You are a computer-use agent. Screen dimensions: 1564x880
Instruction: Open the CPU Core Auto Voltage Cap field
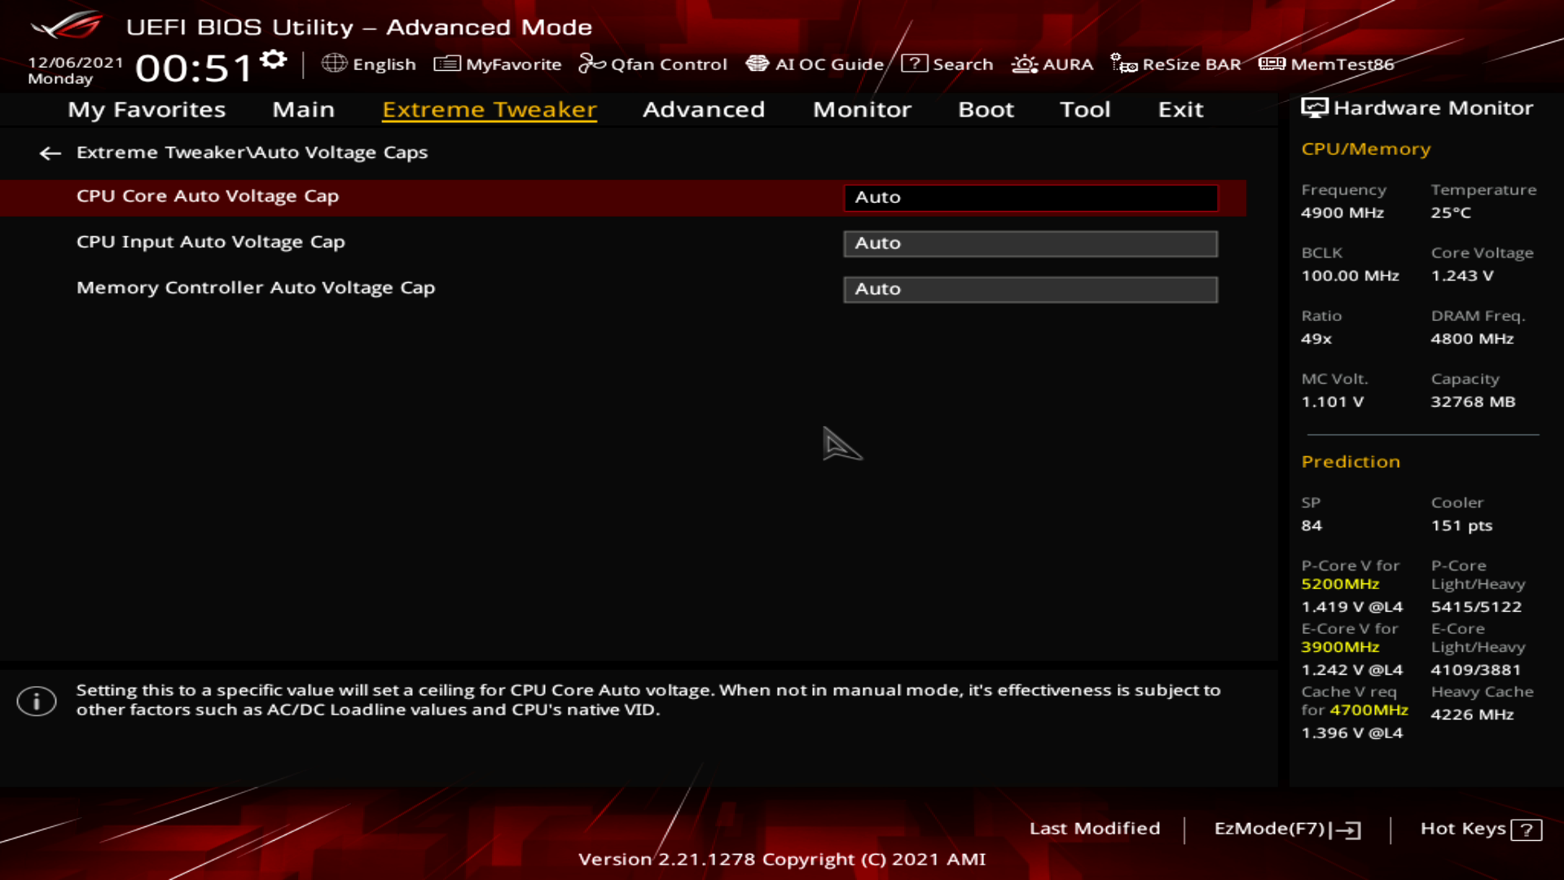(1030, 197)
